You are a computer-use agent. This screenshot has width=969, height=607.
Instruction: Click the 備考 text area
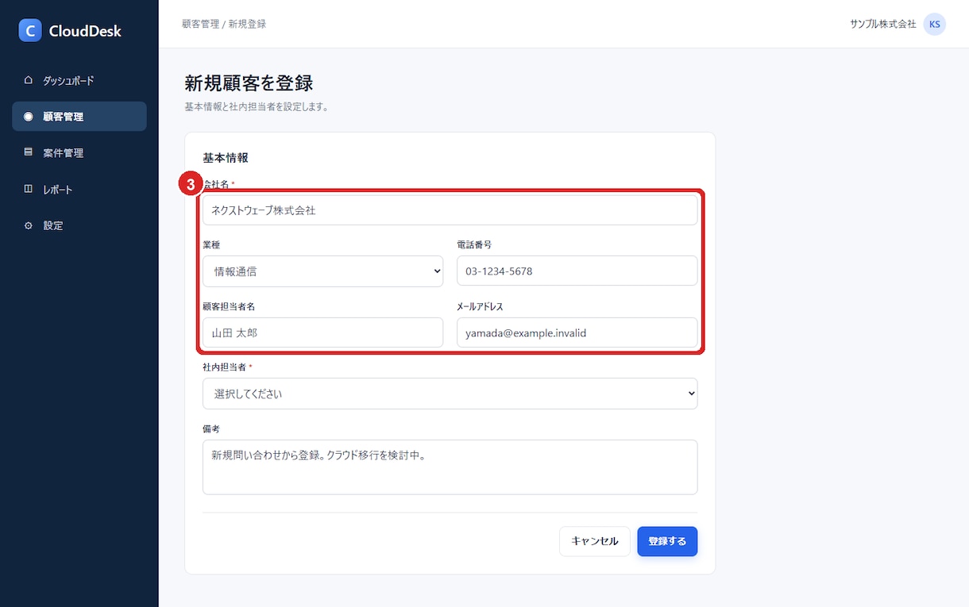point(450,467)
